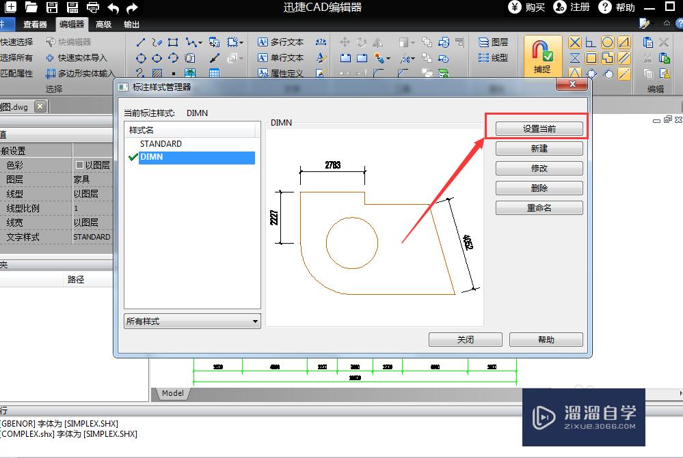Viewport: 683px width, 458px height.
Task: Click the 删除 button in dialog
Action: [x=539, y=188]
